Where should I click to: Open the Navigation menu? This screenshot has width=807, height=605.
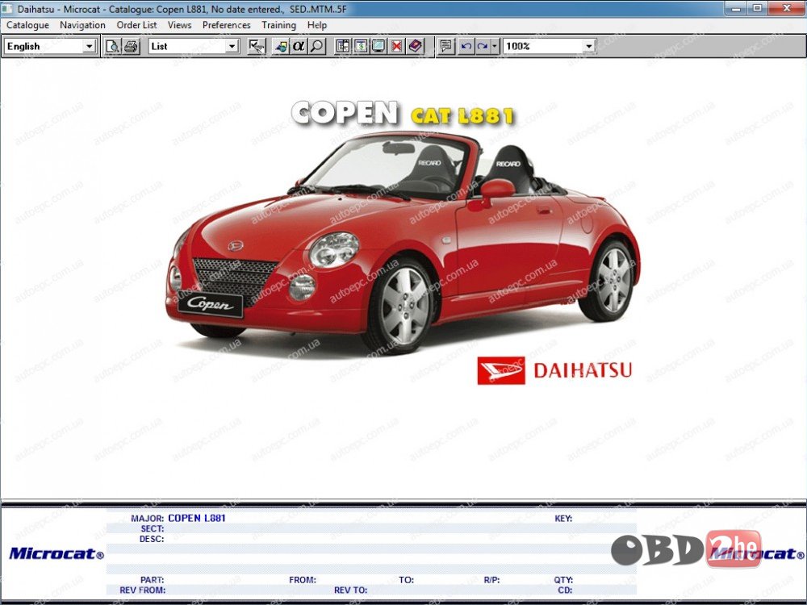(82, 25)
